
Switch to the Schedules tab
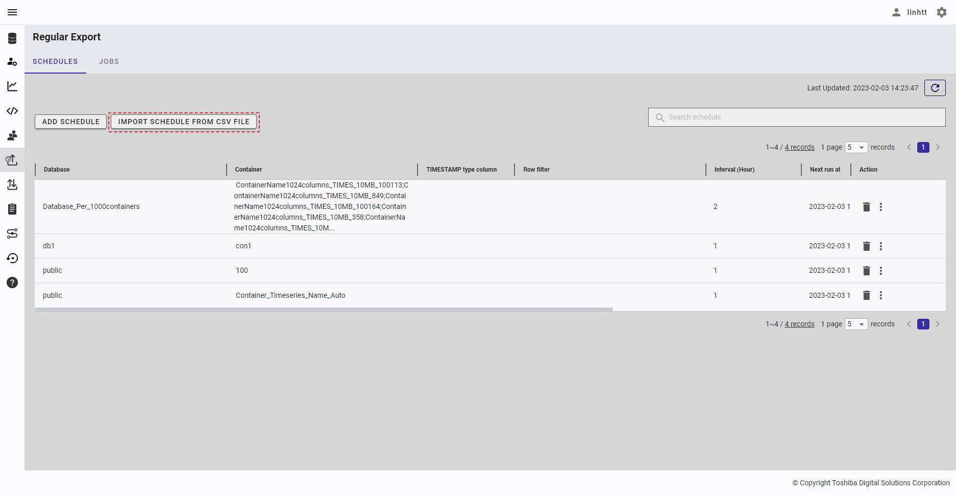tap(55, 61)
